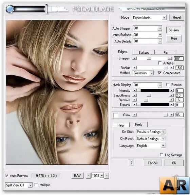
Task: Click the blue sphere icon in the header
Action: point(10,9)
